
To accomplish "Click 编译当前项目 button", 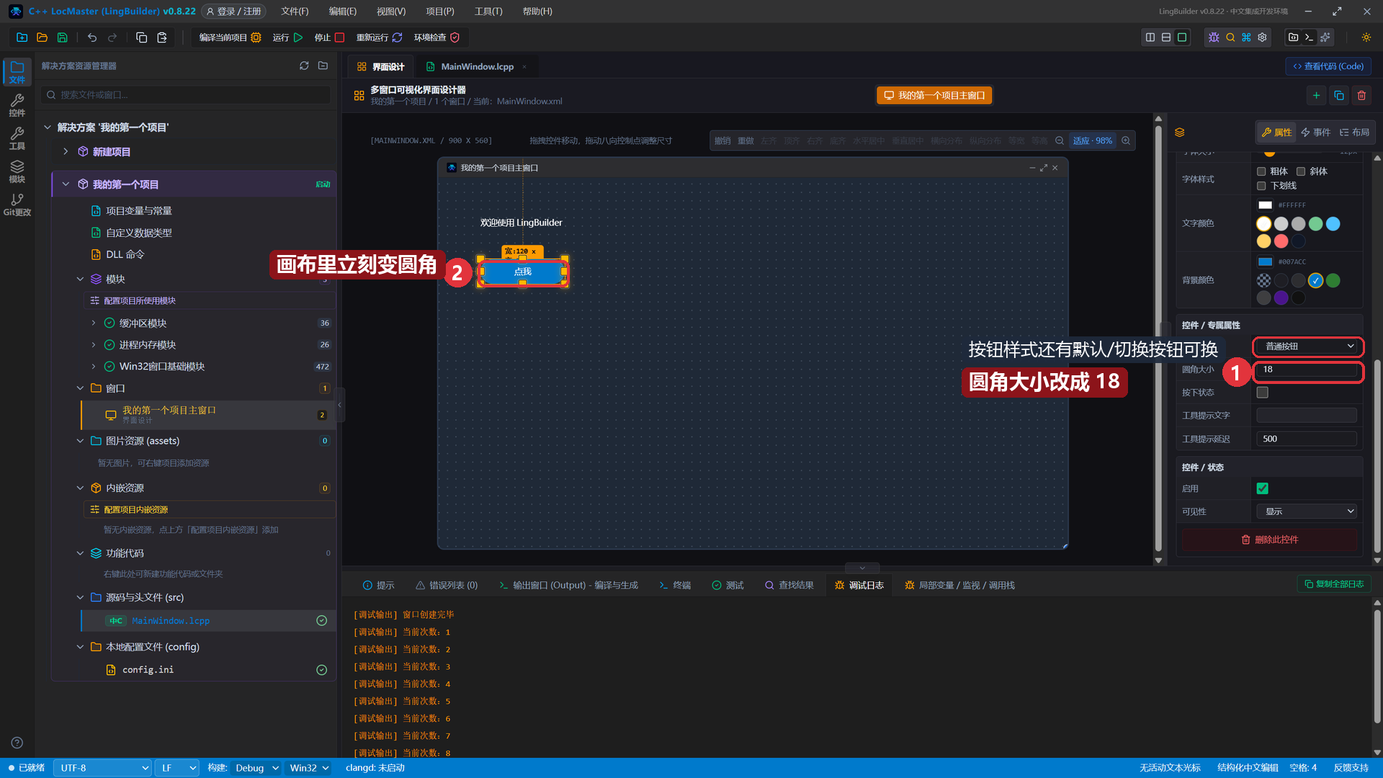I will (230, 37).
